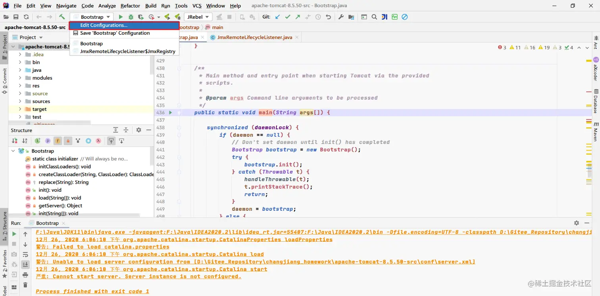This screenshot has height=296, width=600.
Task: Expand the .idea folder
Action: click(x=20, y=54)
